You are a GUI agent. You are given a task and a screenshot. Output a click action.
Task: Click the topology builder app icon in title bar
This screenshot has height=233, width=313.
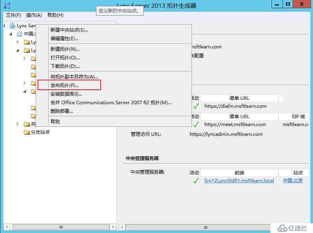coord(7,5)
